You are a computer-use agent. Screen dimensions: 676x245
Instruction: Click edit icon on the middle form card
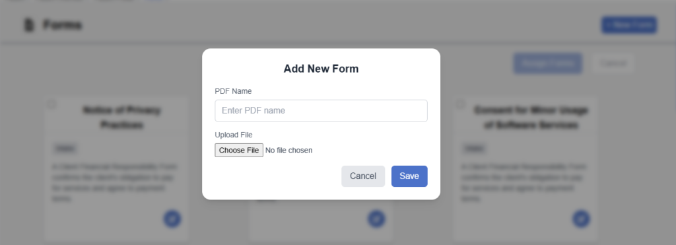click(376, 219)
